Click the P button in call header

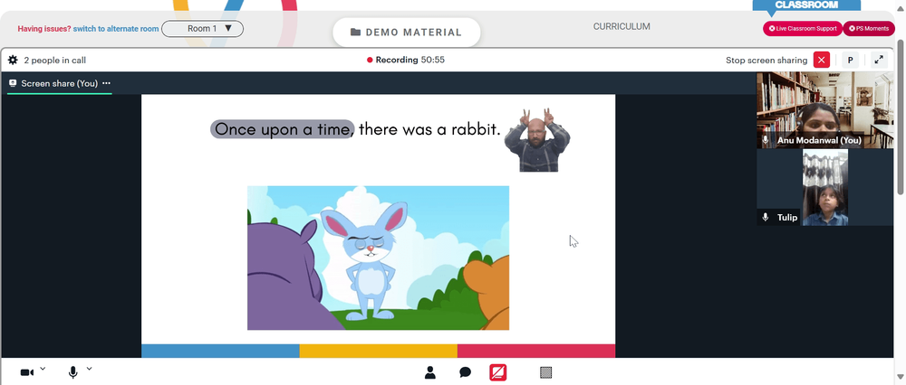pyautogui.click(x=850, y=60)
